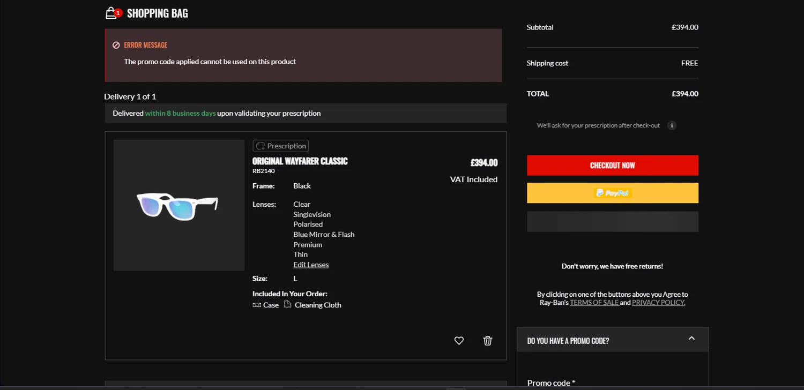Click the Wayfarer sunglasses product thumbnail
Viewport: 804px width, 390px height.
pyautogui.click(x=179, y=205)
